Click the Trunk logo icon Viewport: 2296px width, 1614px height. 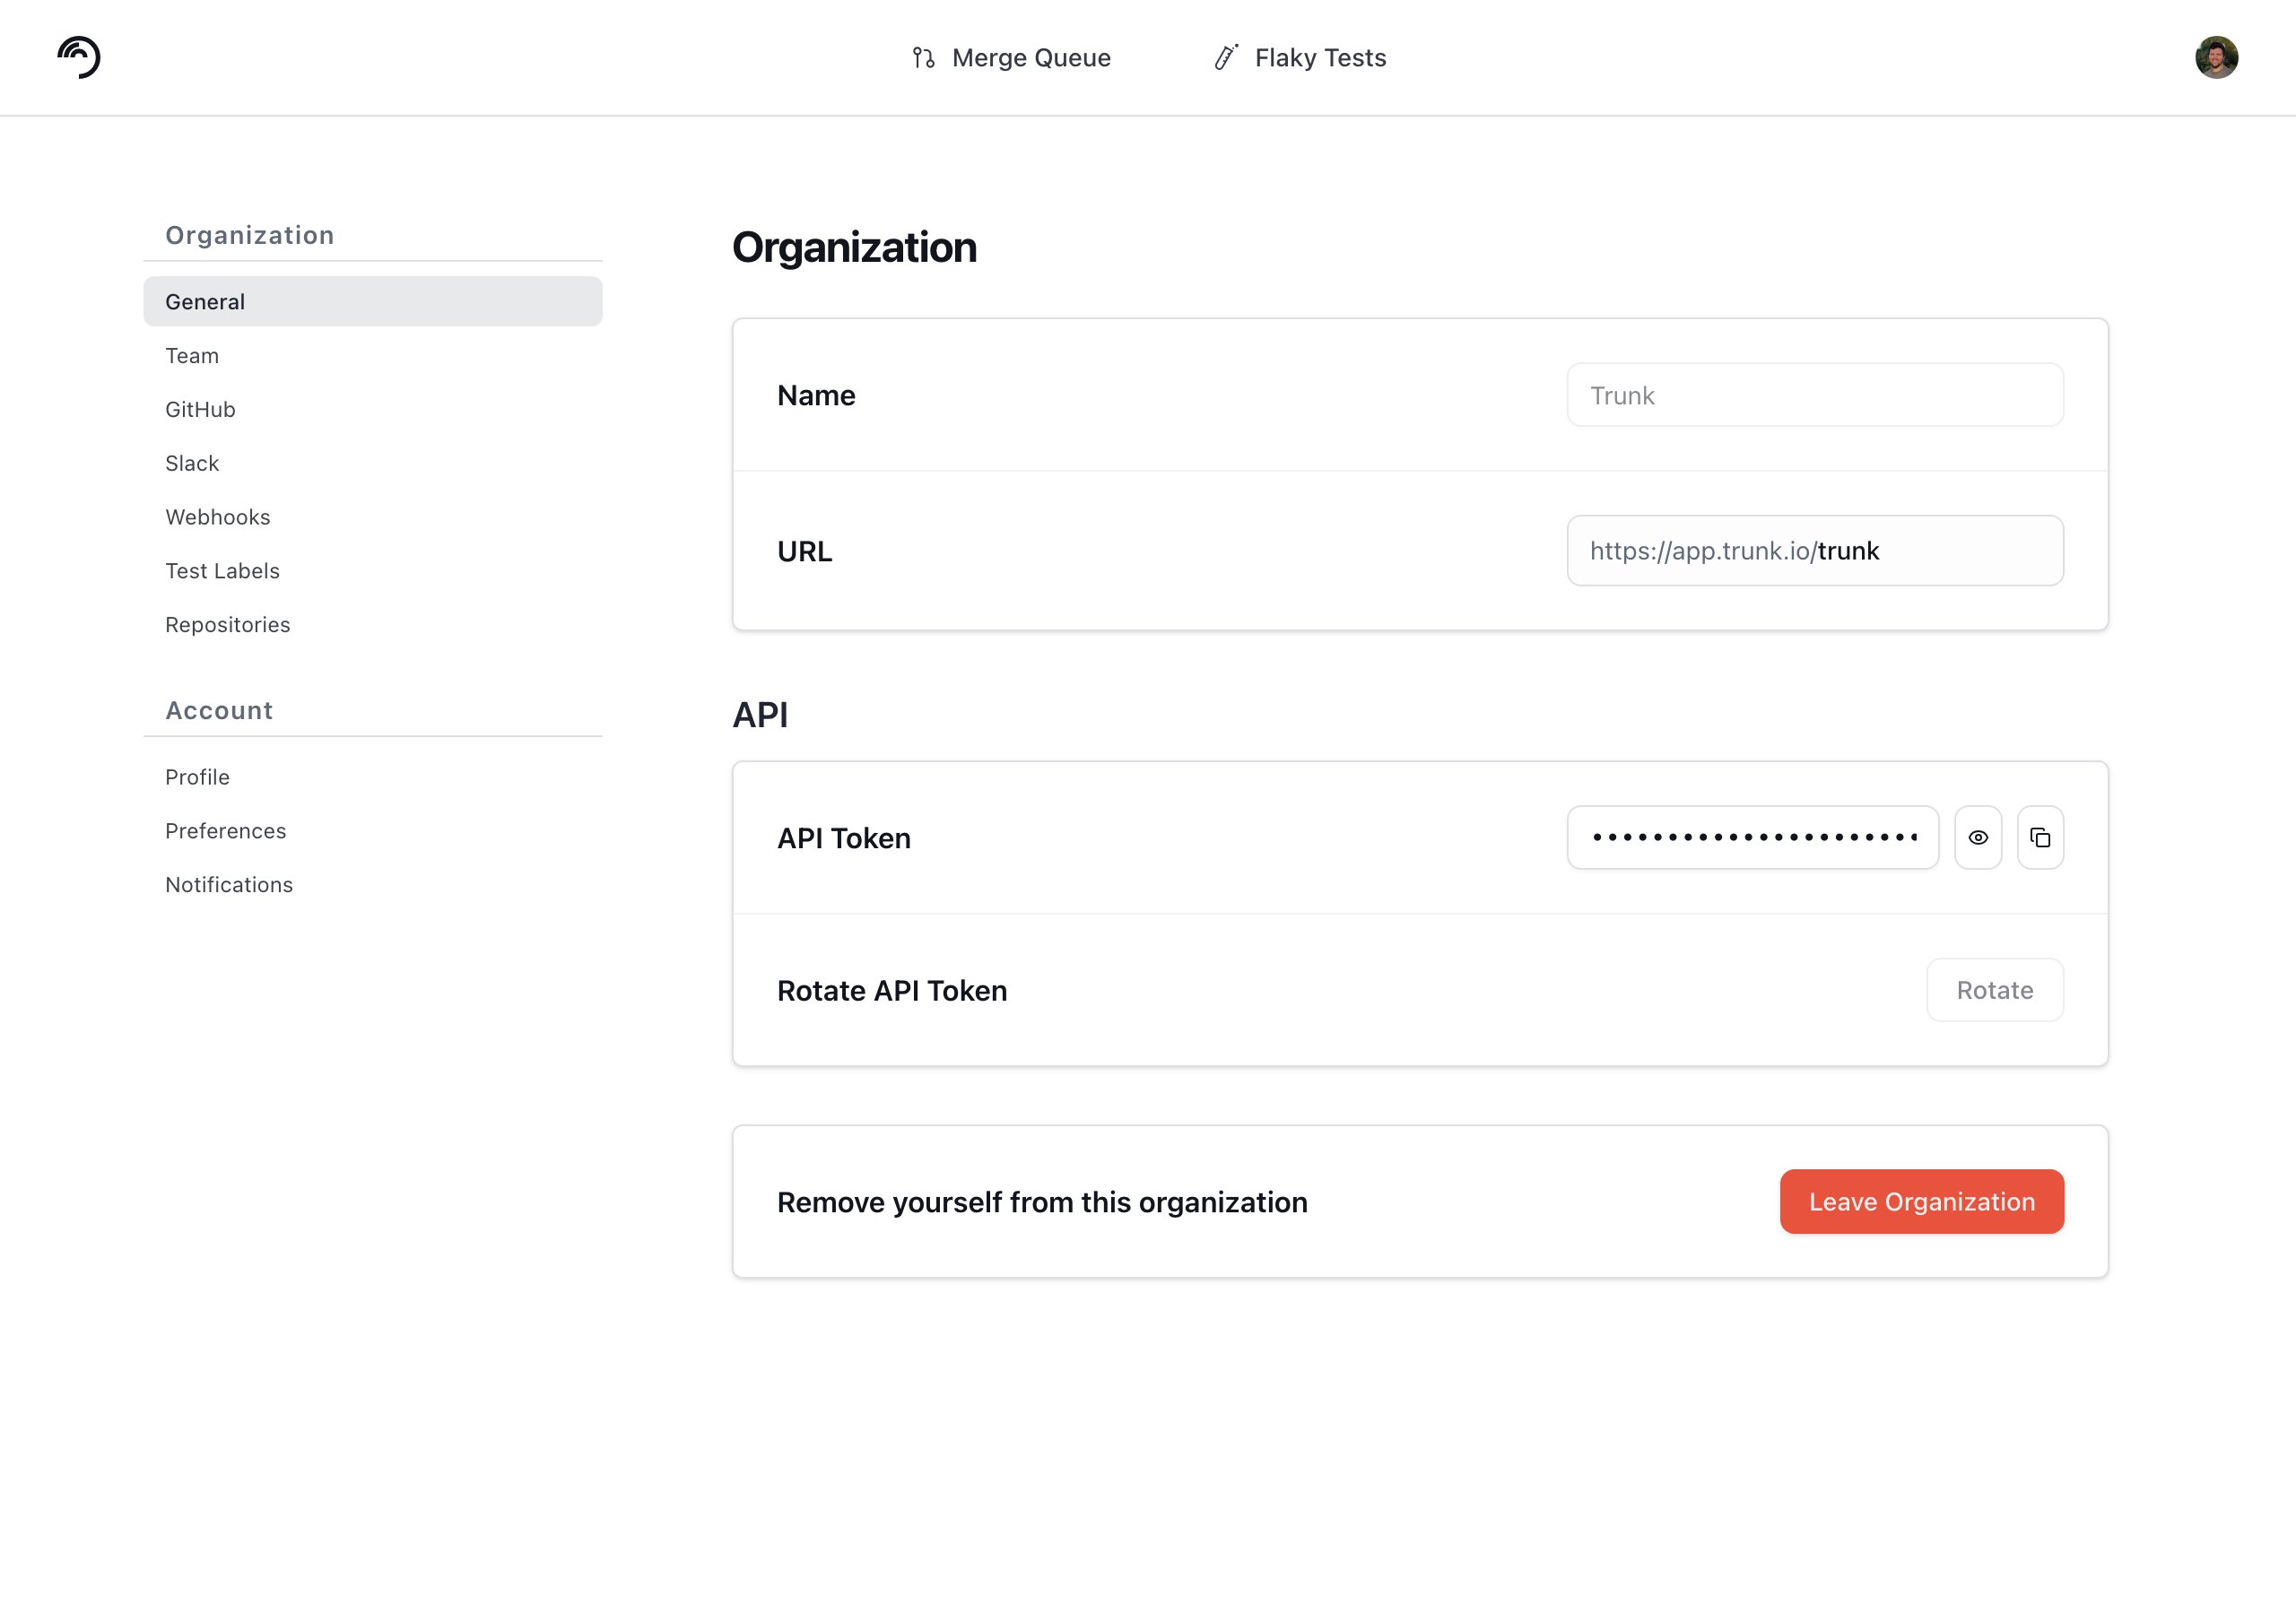[x=79, y=57]
